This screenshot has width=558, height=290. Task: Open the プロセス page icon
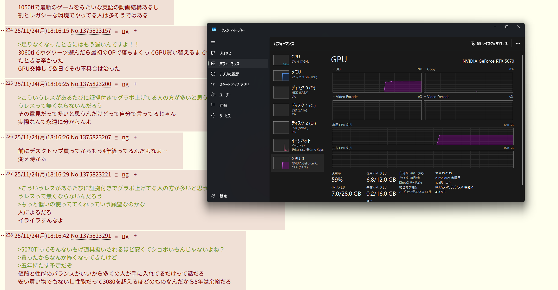point(213,53)
